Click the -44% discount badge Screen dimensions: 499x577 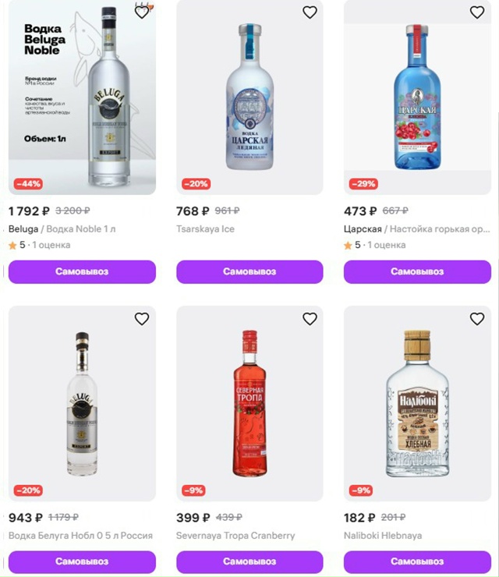(28, 184)
